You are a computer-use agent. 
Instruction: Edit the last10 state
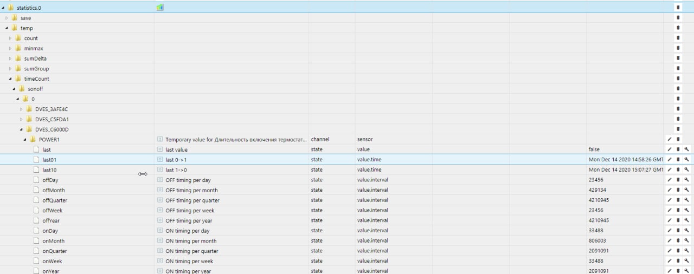[x=670, y=169]
